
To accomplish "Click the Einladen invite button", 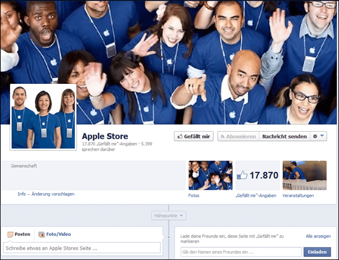I will 317,252.
